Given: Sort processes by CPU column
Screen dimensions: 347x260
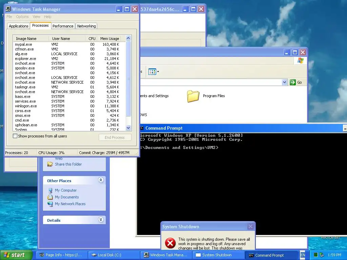Looking at the screenshot, I should coord(91,39).
